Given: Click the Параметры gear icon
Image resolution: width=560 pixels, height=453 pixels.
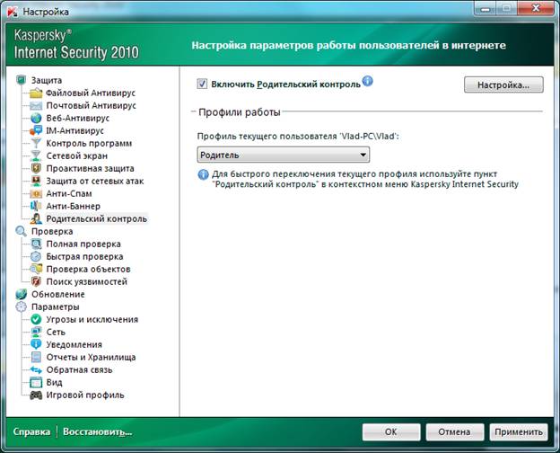Looking at the screenshot, I should coord(21,306).
